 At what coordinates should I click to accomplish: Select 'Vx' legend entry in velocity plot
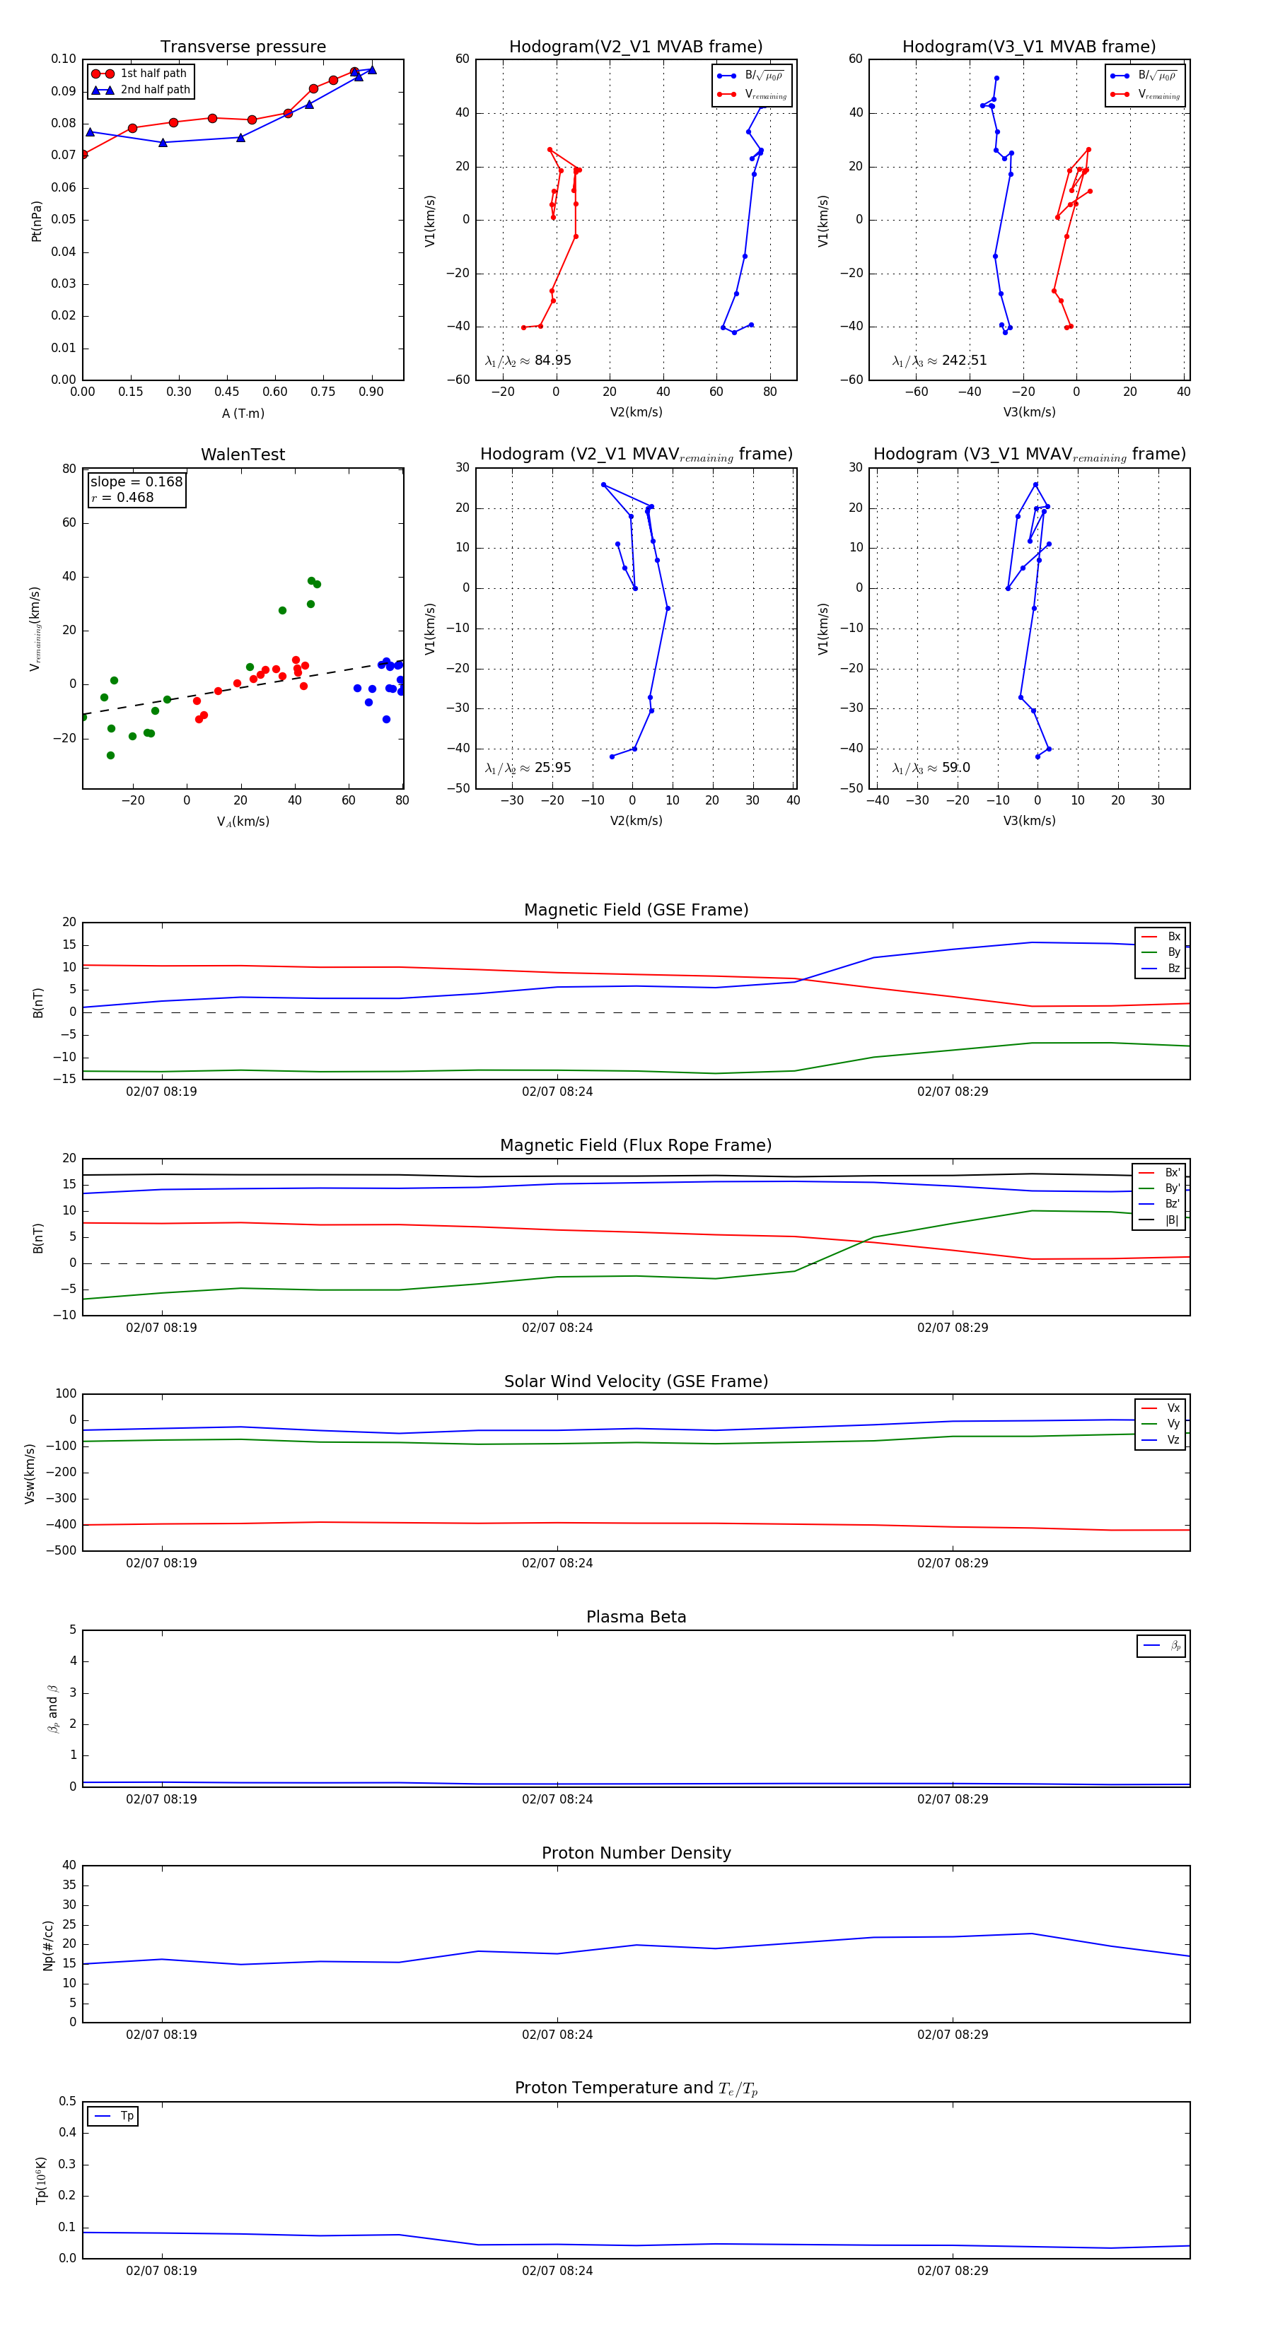[1161, 1408]
